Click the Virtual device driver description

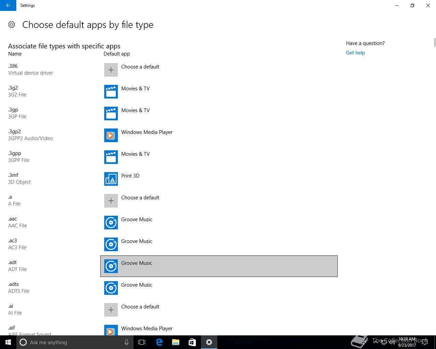(31, 73)
